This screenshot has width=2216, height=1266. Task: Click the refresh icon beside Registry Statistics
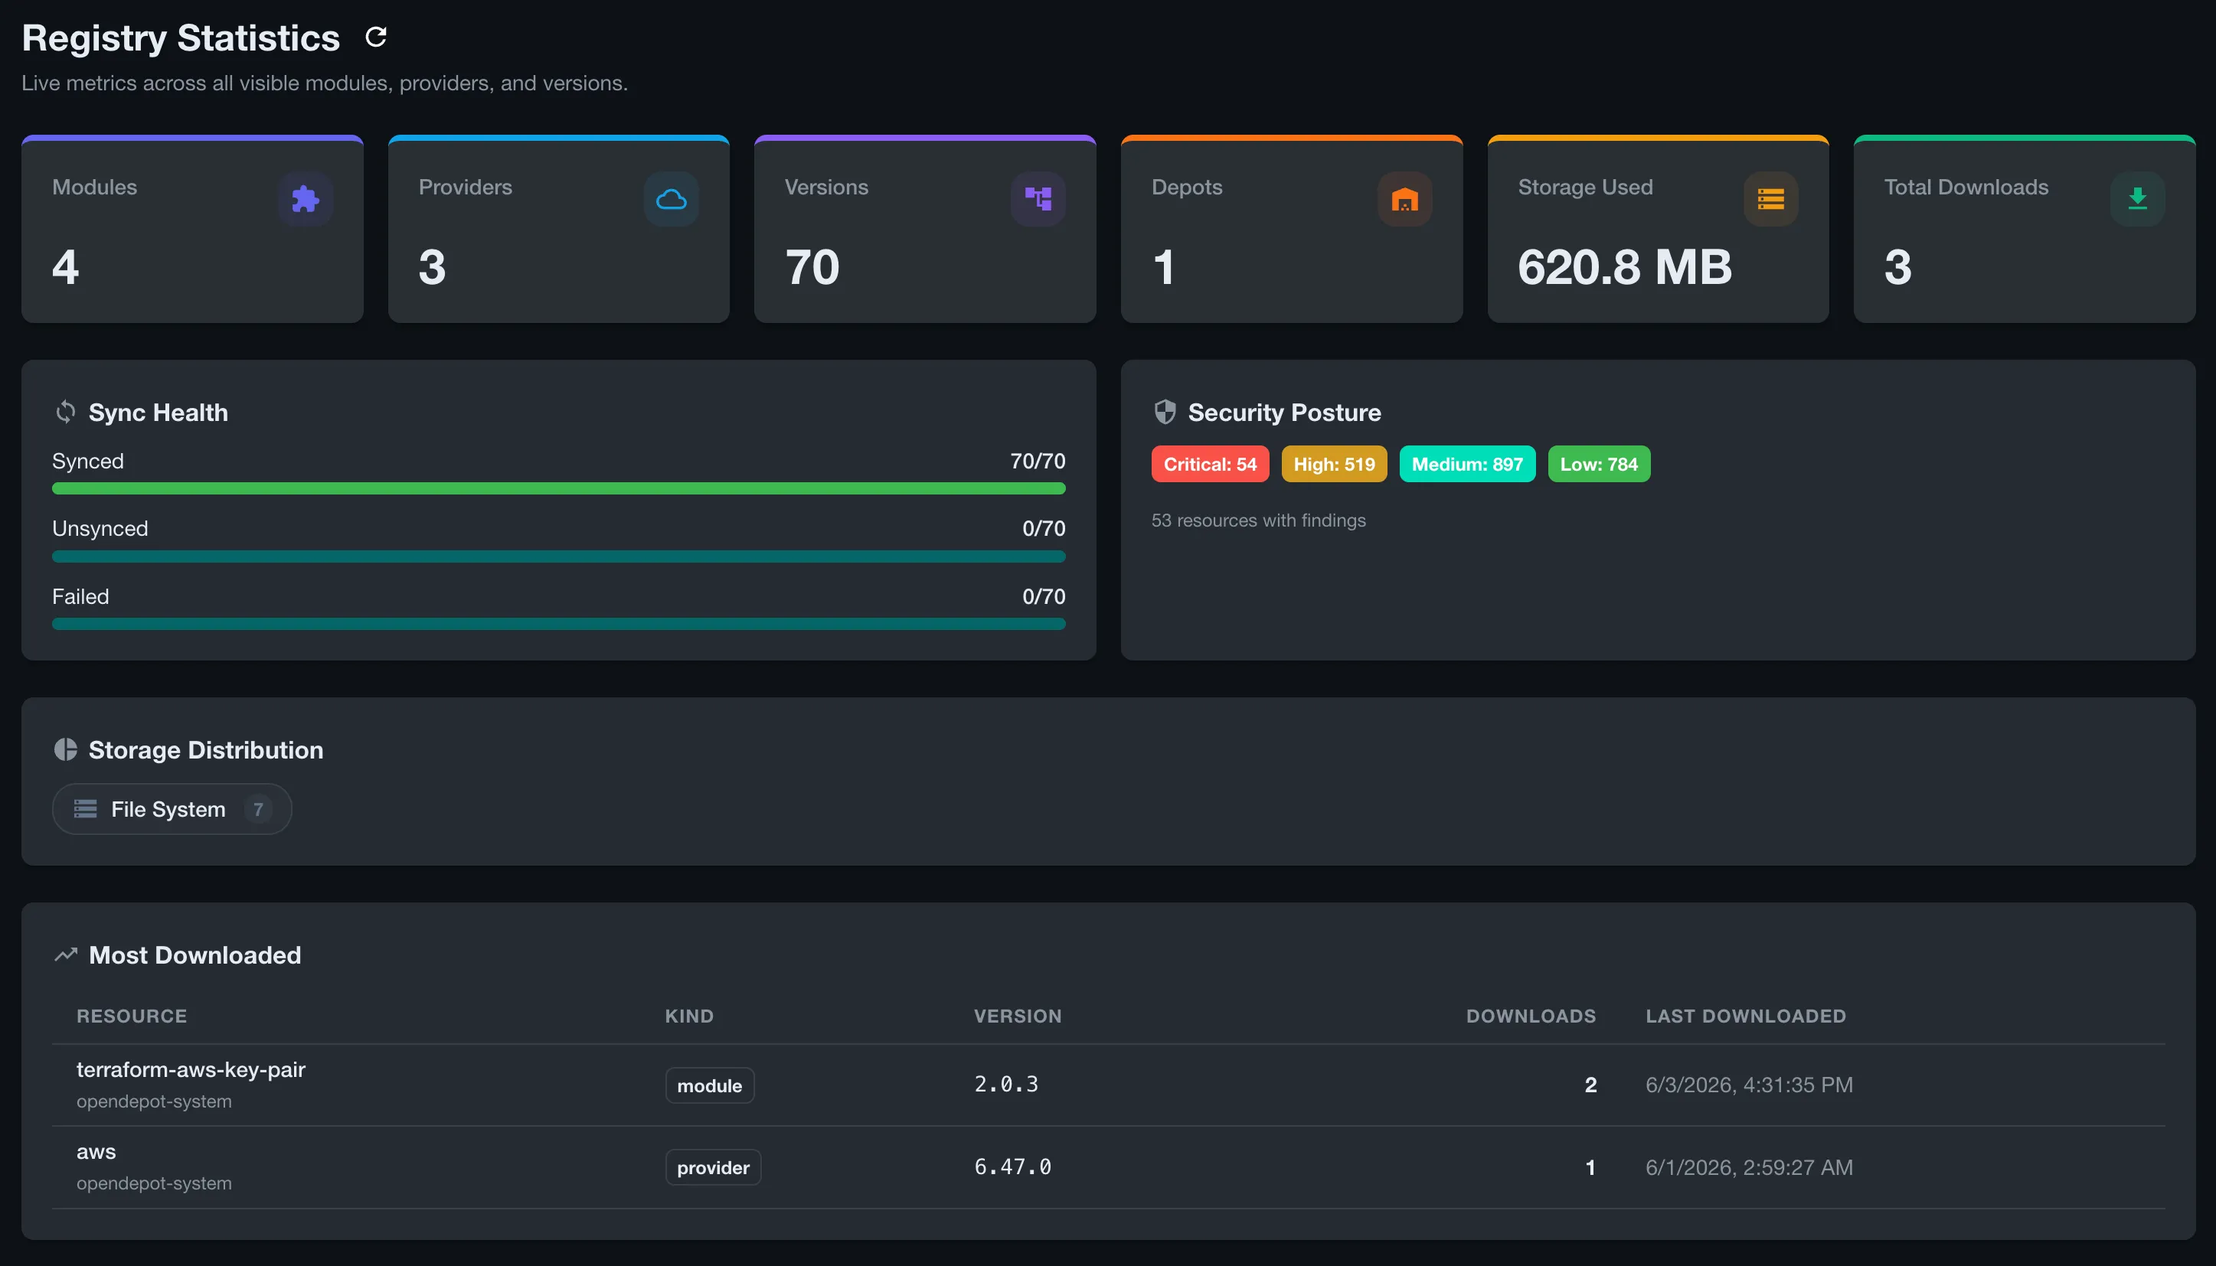[x=376, y=38]
